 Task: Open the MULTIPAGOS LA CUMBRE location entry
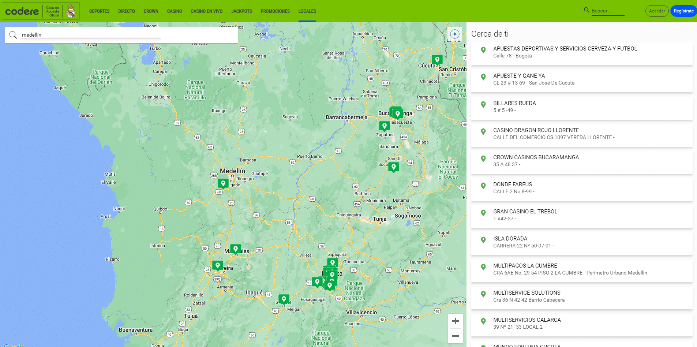pos(582,269)
